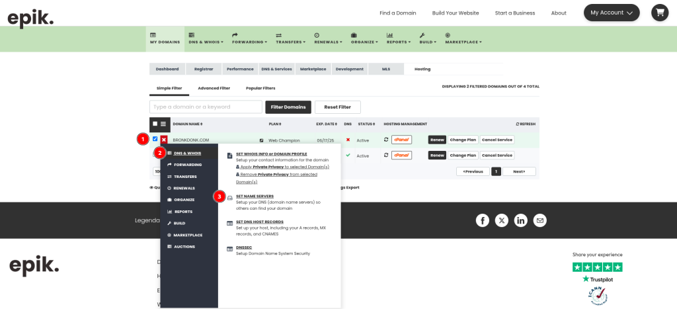677x309 pixels.
Task: Open cPanel for BRONKDONK.COM
Action: pyautogui.click(x=401, y=140)
